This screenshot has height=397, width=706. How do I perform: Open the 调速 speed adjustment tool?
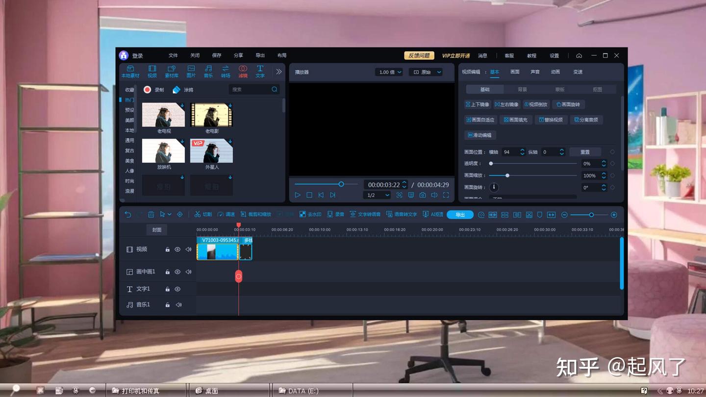[x=226, y=215]
